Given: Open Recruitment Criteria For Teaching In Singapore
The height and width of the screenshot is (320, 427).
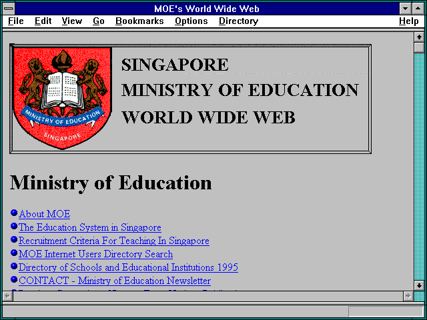Looking at the screenshot, I should 114,241.
